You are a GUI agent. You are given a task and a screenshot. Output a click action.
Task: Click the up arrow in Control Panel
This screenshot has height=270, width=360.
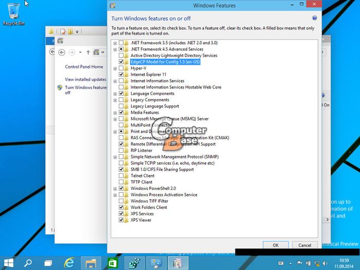(x=88, y=52)
